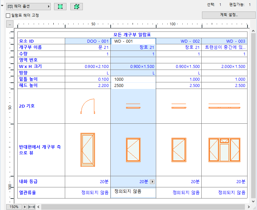The image size is (257, 210).
Task: Click the DOO - 001 0.100 sill height cell
Action: pyautogui.click(x=88, y=79)
